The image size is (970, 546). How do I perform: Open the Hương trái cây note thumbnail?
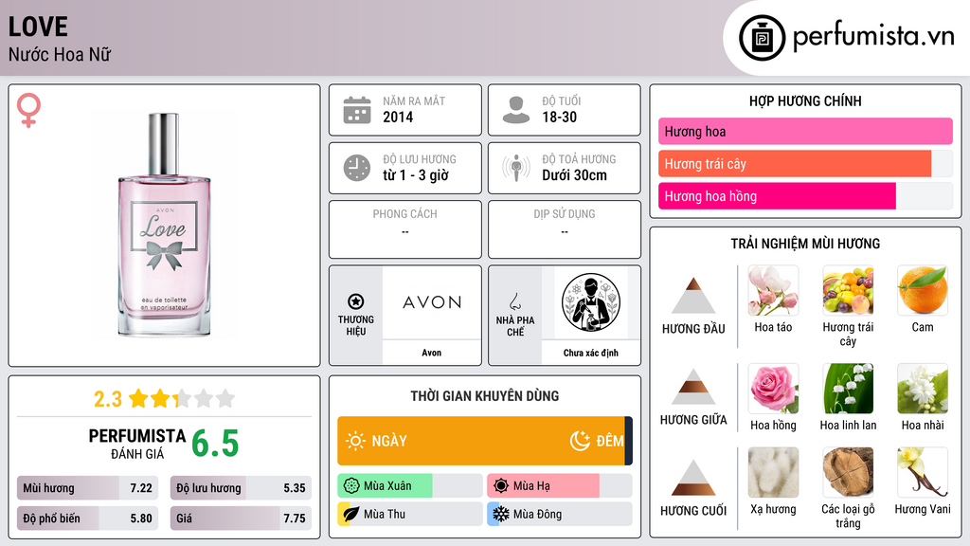tap(848, 290)
